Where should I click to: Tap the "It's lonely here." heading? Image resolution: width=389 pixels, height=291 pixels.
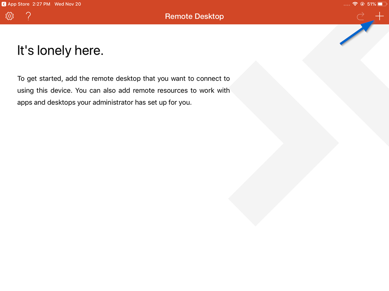coord(60,50)
